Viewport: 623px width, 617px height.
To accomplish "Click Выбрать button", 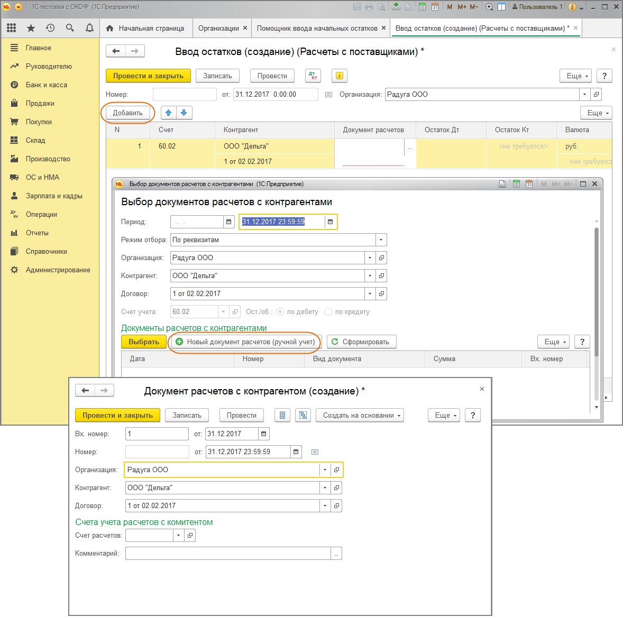I will 144,342.
